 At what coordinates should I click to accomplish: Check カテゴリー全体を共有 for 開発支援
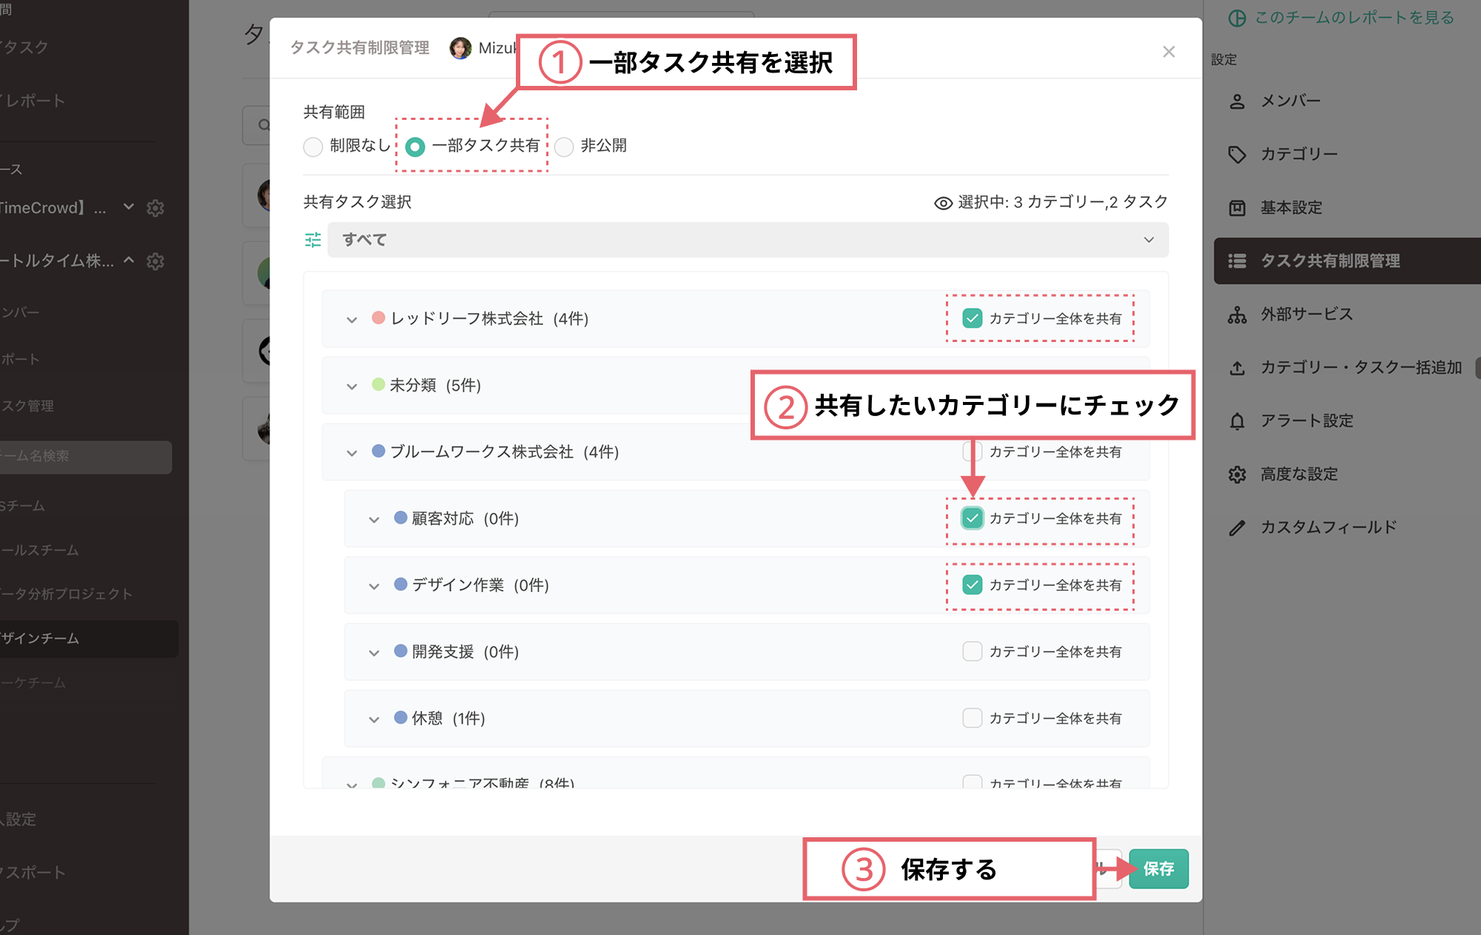[972, 651]
